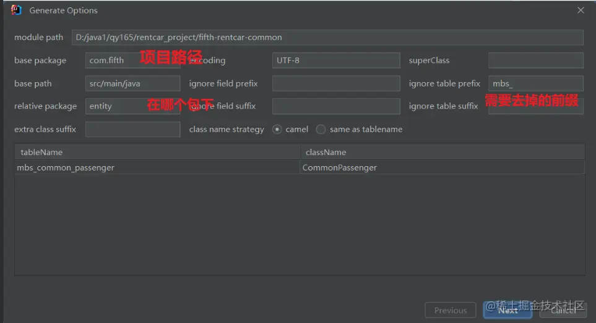Close the Generate Options dialog
This screenshot has width=596, height=323.
[581, 10]
